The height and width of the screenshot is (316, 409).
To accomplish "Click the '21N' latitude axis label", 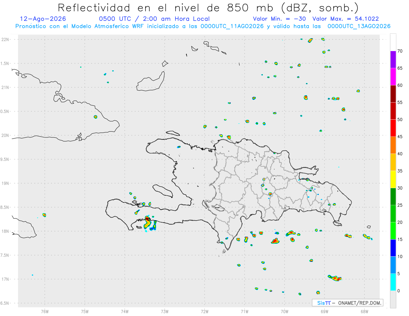I will click(x=5, y=88).
